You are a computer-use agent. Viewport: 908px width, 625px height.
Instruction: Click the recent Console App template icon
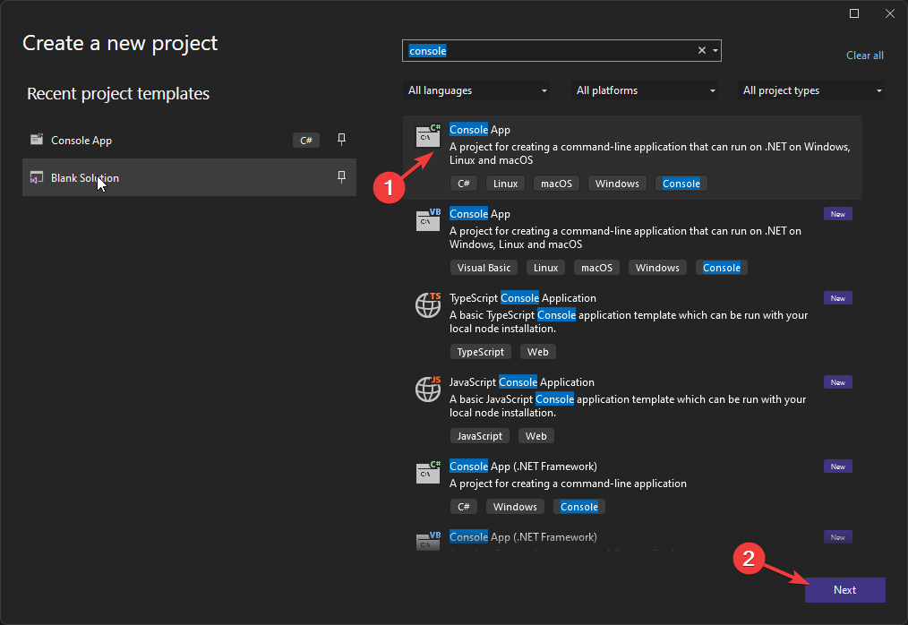[x=37, y=140]
